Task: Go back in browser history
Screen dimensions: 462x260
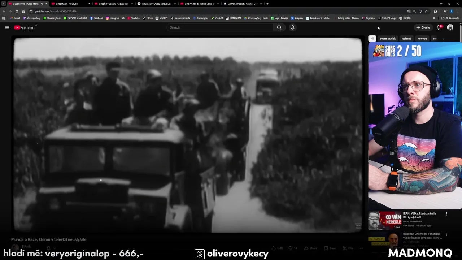Action: point(4,11)
